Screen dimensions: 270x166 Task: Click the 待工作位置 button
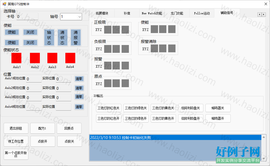pos(16,141)
